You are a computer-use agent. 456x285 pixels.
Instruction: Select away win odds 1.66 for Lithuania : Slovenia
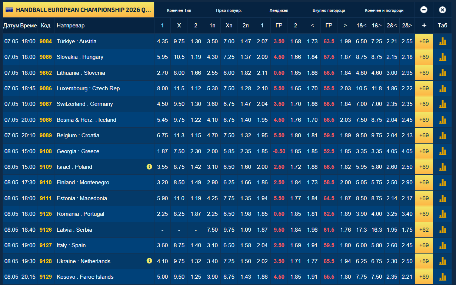click(x=196, y=73)
